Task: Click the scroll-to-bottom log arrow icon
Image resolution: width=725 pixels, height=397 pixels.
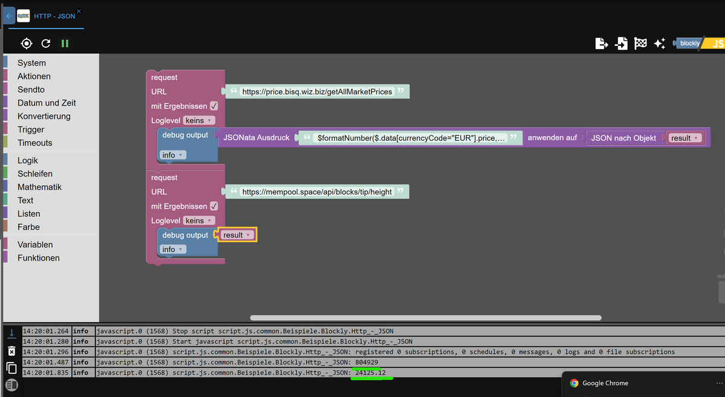Action: click(11, 335)
